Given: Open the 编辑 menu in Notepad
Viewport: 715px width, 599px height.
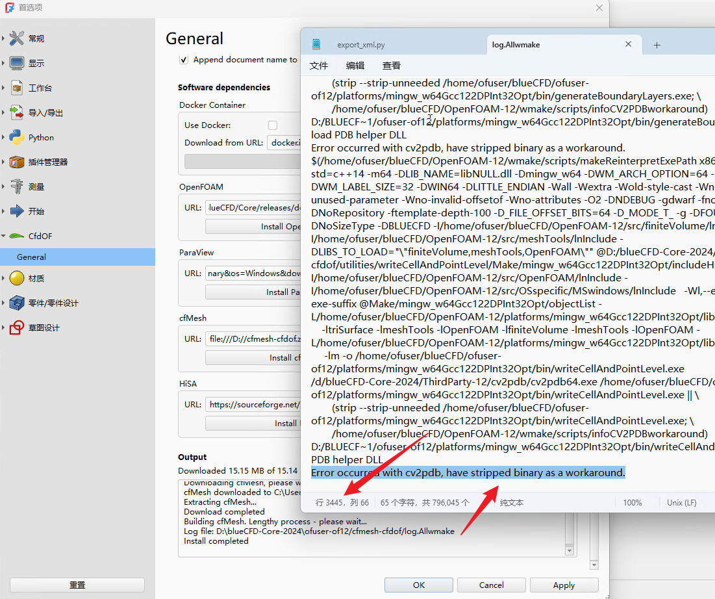Looking at the screenshot, I should point(355,66).
